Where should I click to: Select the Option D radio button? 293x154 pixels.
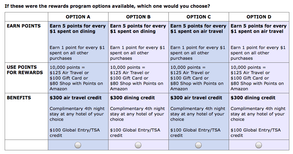pos(259,145)
